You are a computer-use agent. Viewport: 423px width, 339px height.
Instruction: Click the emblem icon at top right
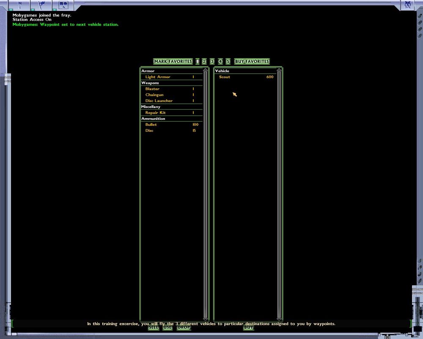click(x=407, y=5)
